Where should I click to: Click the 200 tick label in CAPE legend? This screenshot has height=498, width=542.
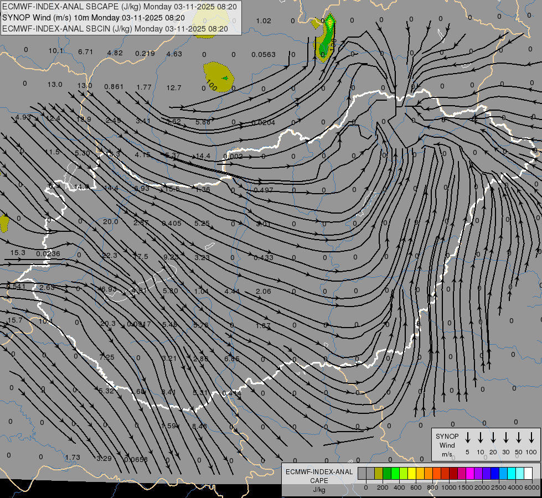tap(383, 487)
